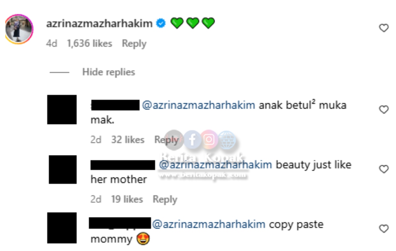The width and height of the screenshot is (396, 251).
Task: Like the 'copy paste mommy' reply
Action: (x=383, y=229)
